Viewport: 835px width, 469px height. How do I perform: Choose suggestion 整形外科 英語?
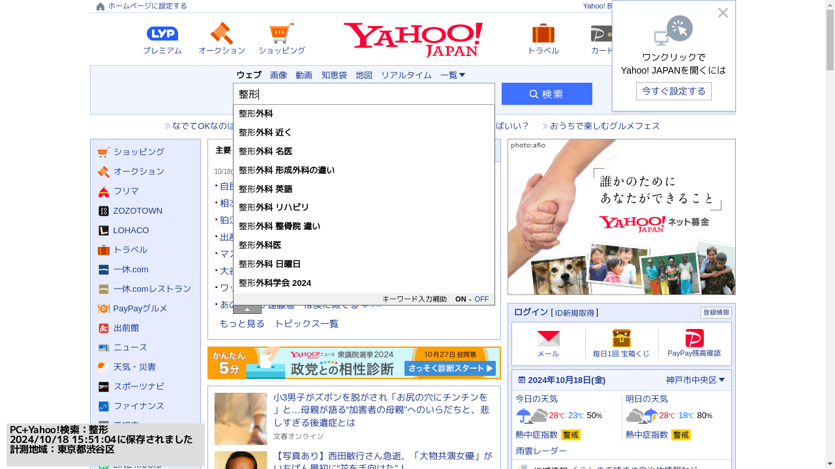click(364, 189)
